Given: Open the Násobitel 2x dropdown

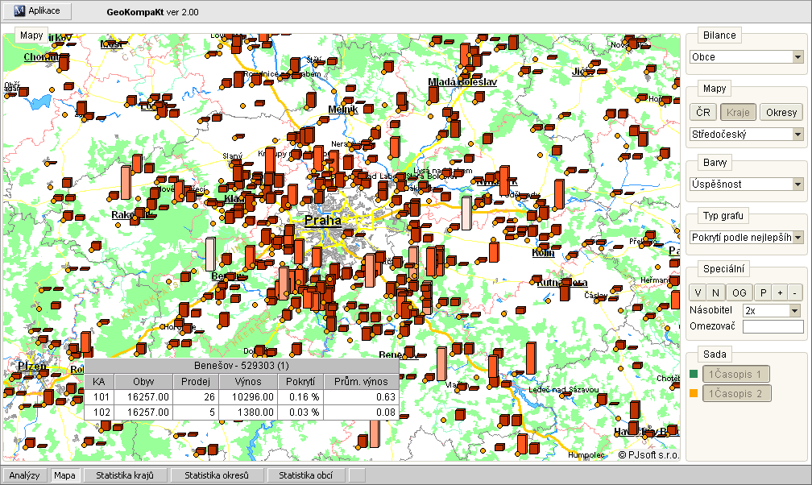Looking at the screenshot, I should 772,310.
